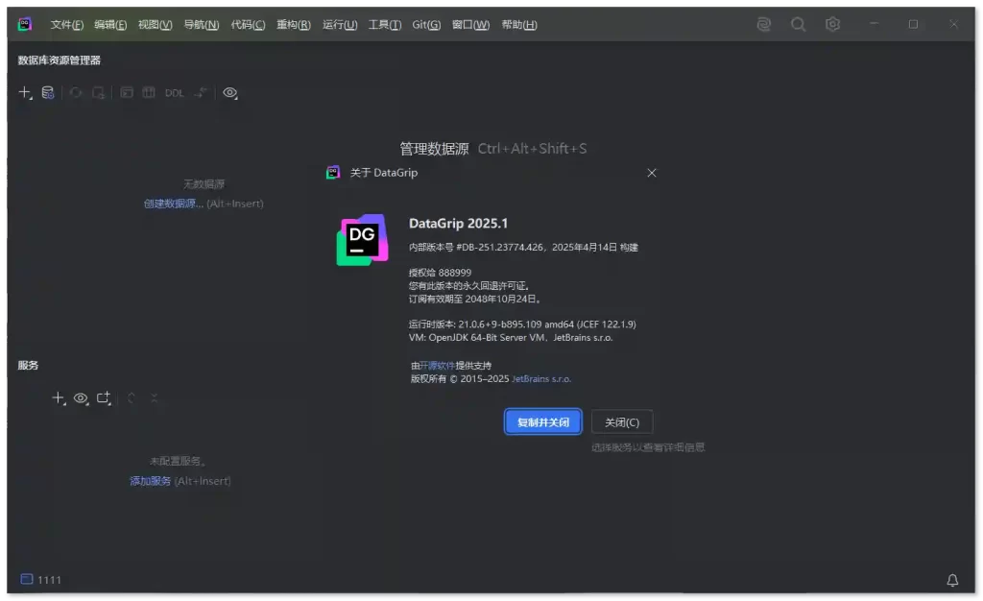This screenshot has height=601, width=983.
Task: Click the 1111 project widget in status bar
Action: 41,580
